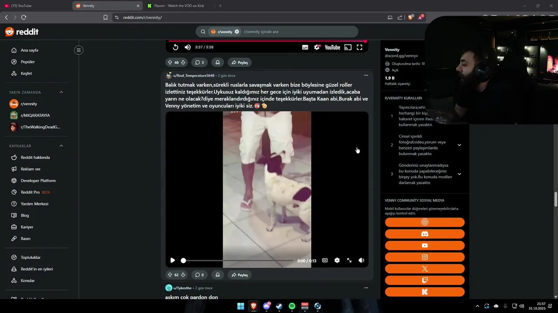Viewport: 558px width, 313px height.
Task: Mute the YouTube embedded video
Action: pos(187,47)
